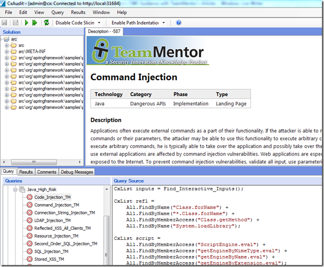The width and height of the screenshot is (324, 267).
Task: Click the Find_Interactive_Inputs() line in query source
Action: click(x=179, y=189)
